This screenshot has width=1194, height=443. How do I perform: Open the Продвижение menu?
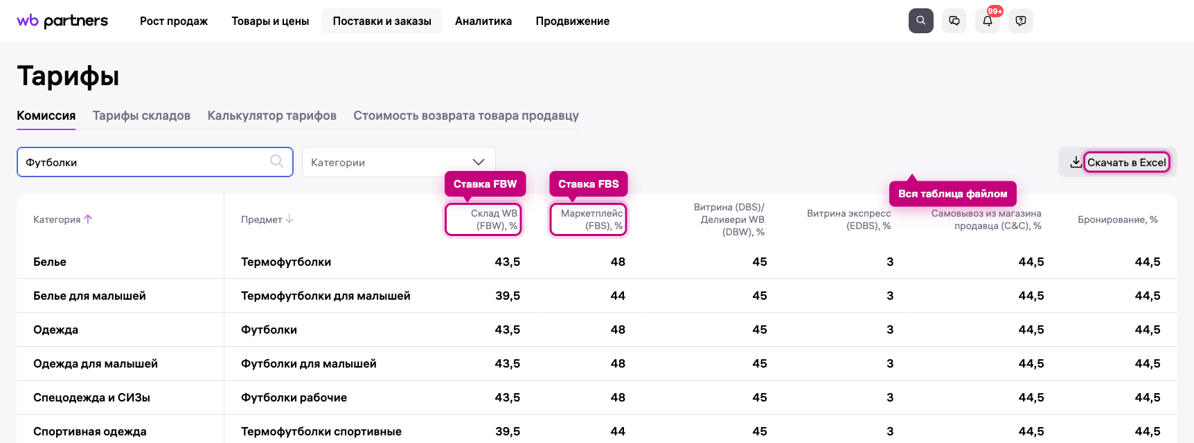(573, 21)
